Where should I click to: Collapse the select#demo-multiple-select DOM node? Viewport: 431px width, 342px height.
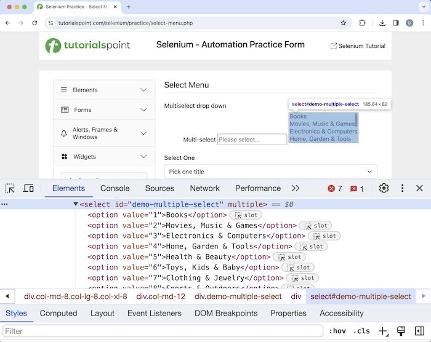pyautogui.click(x=76, y=204)
